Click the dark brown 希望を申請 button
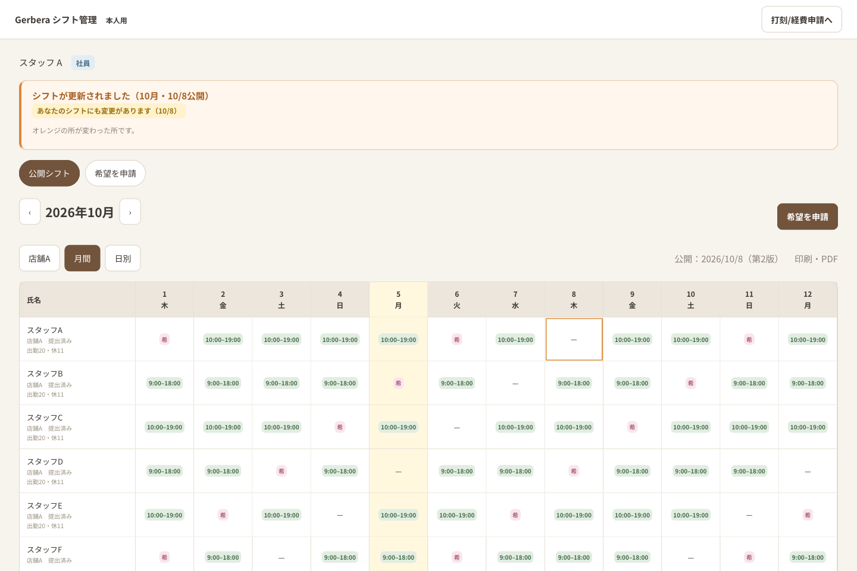 [x=808, y=217]
